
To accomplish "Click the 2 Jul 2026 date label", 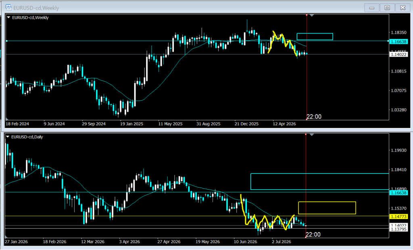I will coord(281,242).
